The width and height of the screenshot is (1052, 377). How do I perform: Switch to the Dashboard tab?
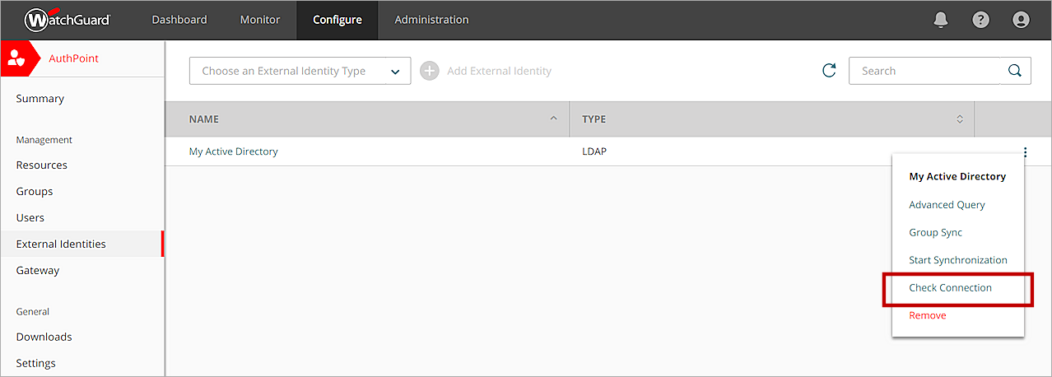click(179, 20)
